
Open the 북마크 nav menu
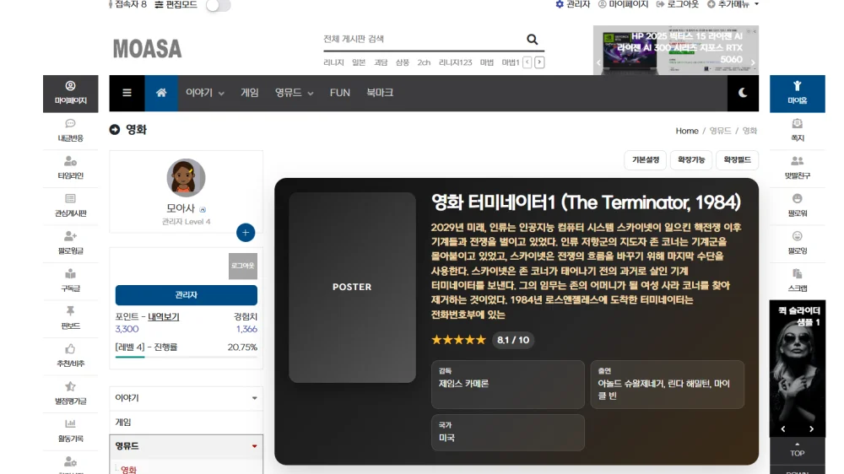coord(380,93)
